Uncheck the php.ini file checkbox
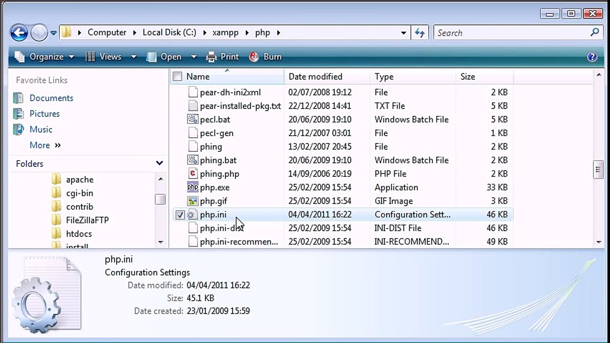The image size is (610, 343). [x=180, y=215]
